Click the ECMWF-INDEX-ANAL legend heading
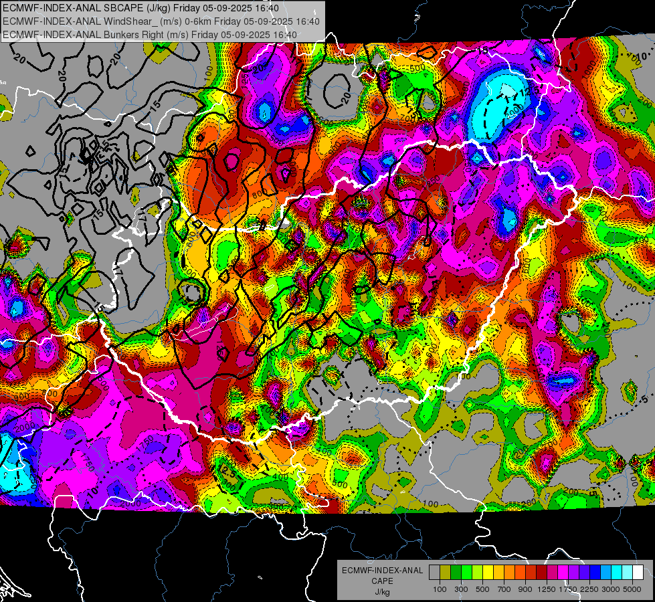This screenshot has width=655, height=602. pos(382,571)
